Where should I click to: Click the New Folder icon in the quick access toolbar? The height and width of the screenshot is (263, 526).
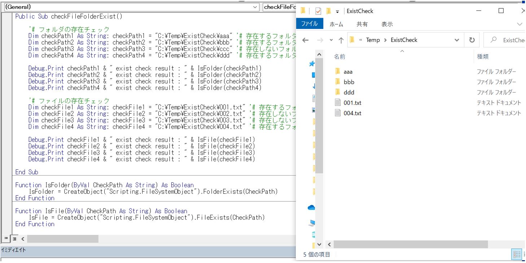click(x=329, y=11)
